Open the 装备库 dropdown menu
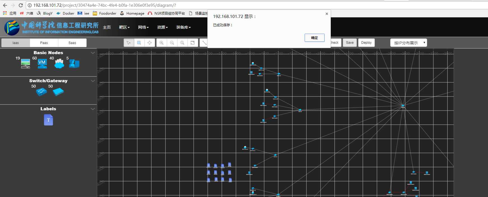Screen dimensions: 488x197 [x=183, y=27]
